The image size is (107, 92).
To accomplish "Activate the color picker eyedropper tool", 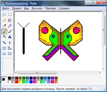I will (4, 26).
